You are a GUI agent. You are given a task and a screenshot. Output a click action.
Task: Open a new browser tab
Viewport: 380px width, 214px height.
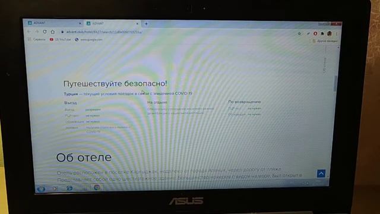point(146,24)
